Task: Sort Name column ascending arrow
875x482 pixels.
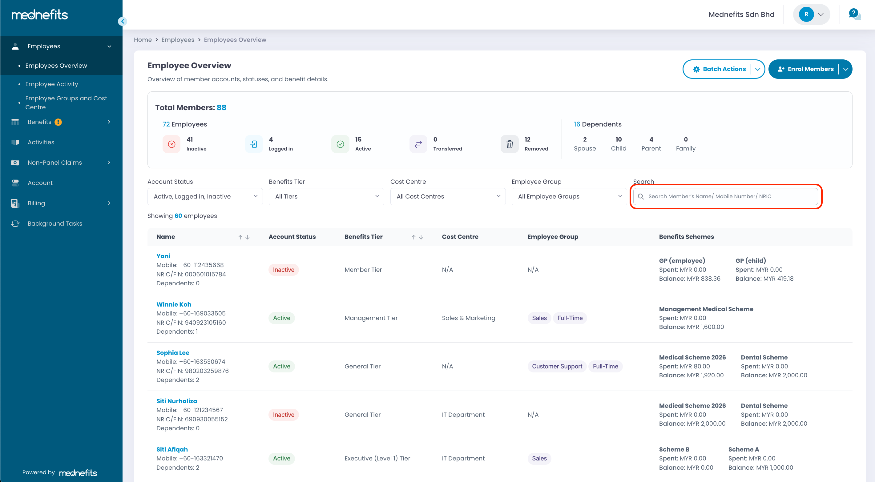Action: (240, 237)
